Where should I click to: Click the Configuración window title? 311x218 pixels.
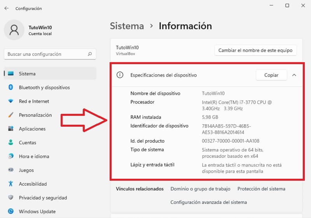pyautogui.click(x=28, y=9)
